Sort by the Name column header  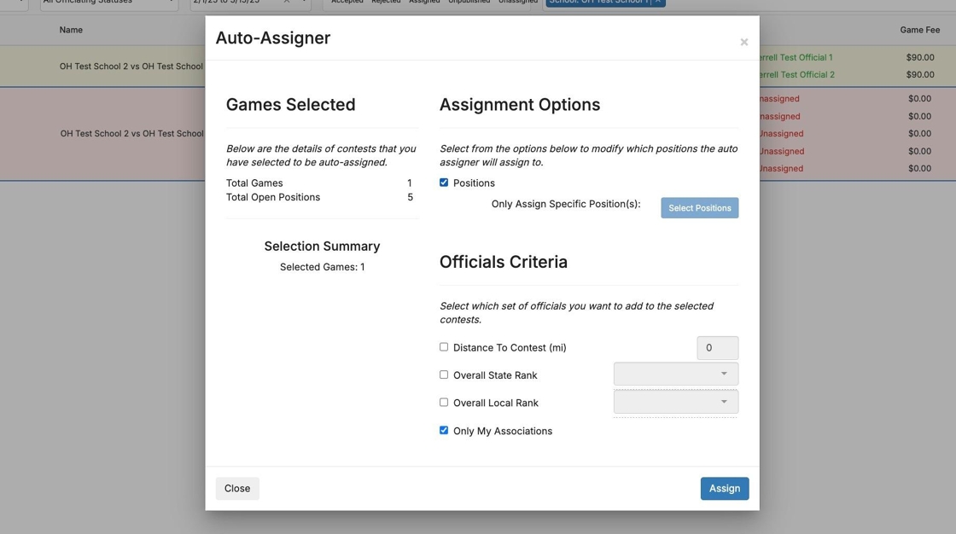(x=71, y=30)
